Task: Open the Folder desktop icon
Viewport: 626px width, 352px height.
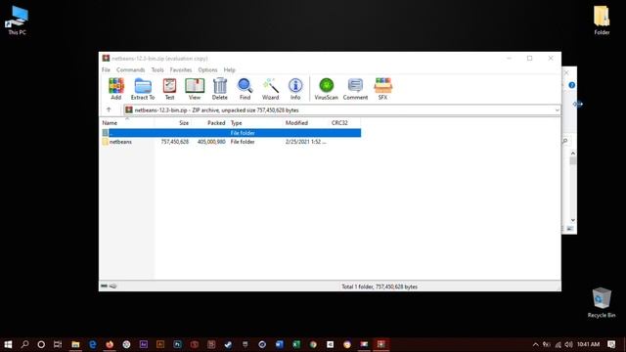Action: coord(602,21)
